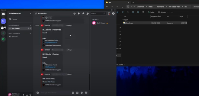
Task: Open the emoji picker icon
Action: pos(86,93)
